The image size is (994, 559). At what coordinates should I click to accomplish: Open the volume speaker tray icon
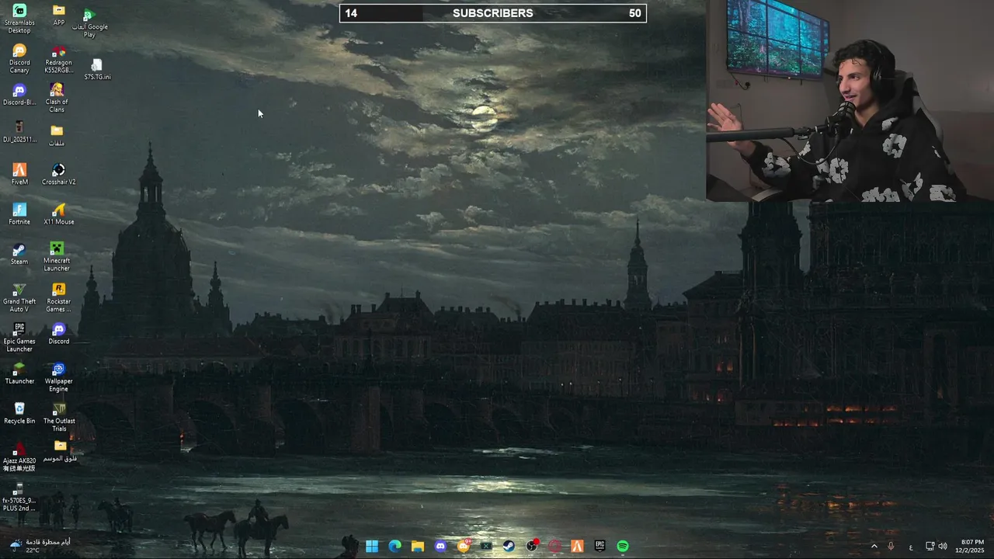[943, 547]
